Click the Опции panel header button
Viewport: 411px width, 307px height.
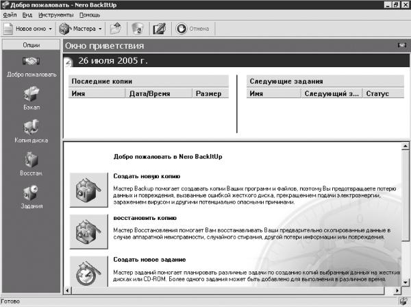32,45
